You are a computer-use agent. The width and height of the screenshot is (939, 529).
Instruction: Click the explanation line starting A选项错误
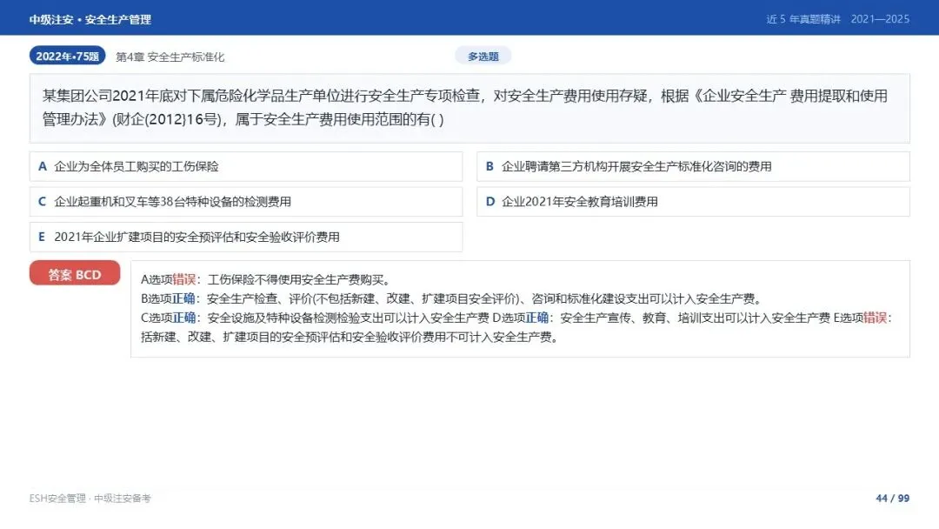(x=267, y=280)
